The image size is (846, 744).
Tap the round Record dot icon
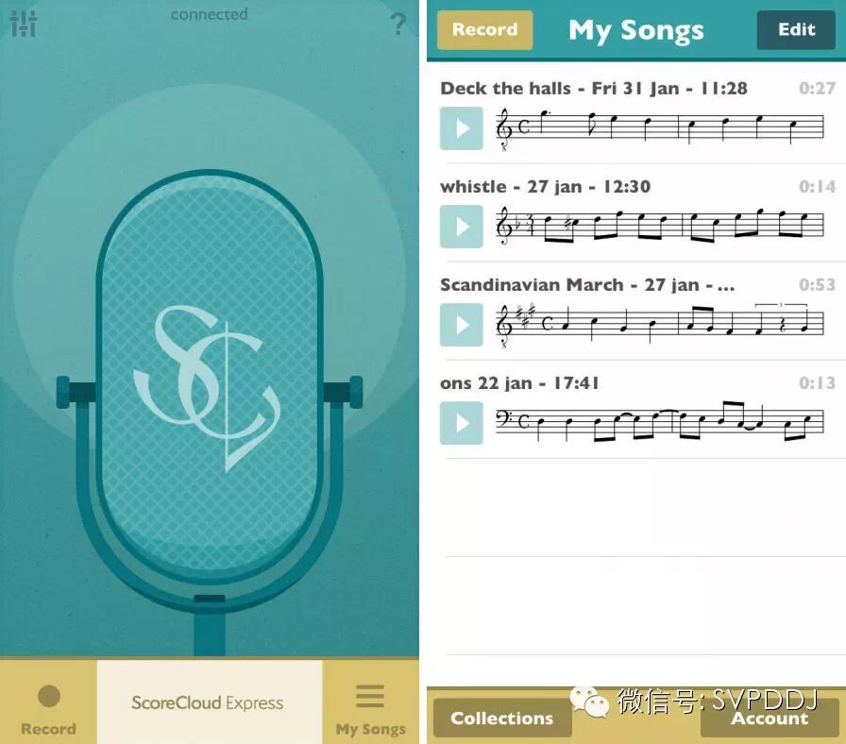[49, 696]
